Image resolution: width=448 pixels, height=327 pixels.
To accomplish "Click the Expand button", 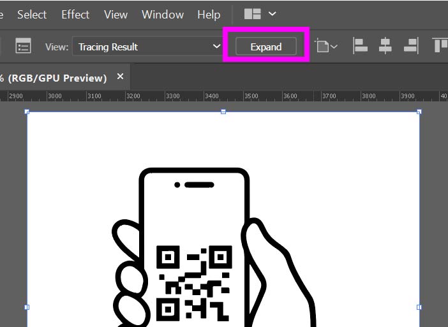I will click(266, 47).
